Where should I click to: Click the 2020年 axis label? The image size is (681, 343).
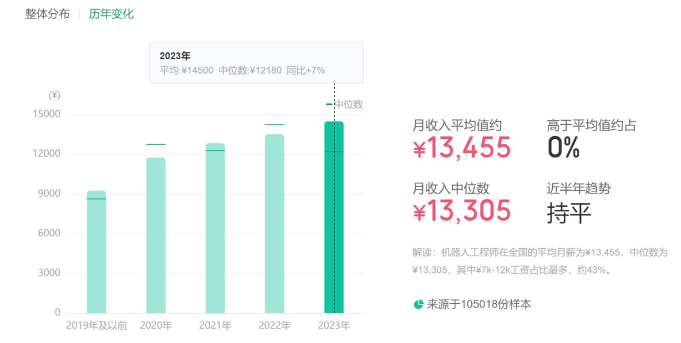156,326
